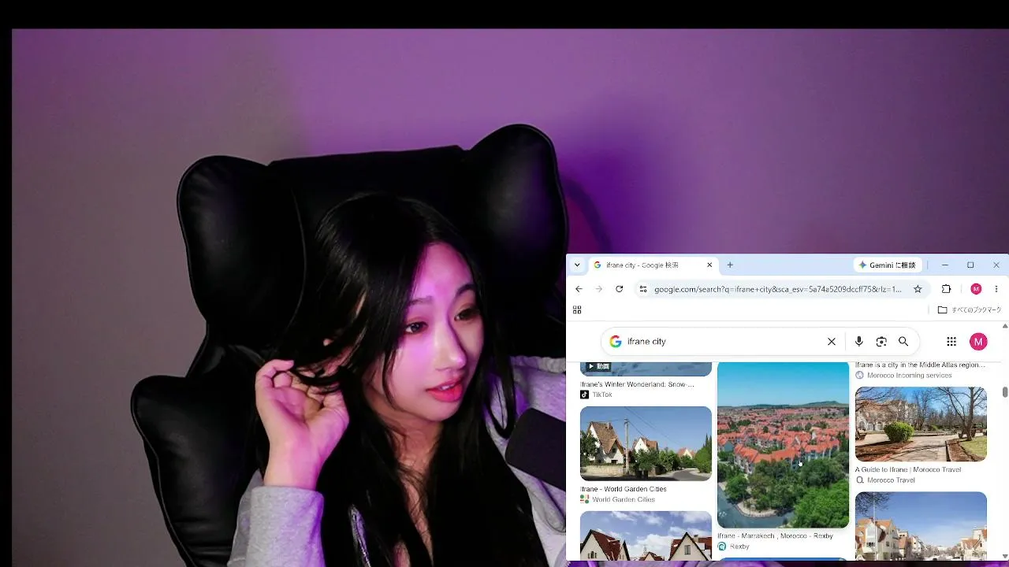This screenshot has width=1009, height=567.
Task: Reload the current page
Action: click(620, 289)
